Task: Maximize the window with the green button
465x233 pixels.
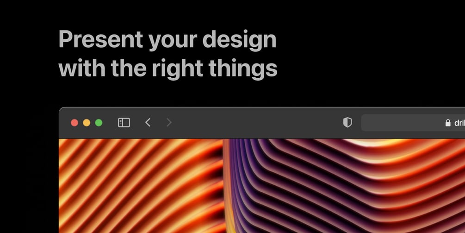Action: point(99,123)
